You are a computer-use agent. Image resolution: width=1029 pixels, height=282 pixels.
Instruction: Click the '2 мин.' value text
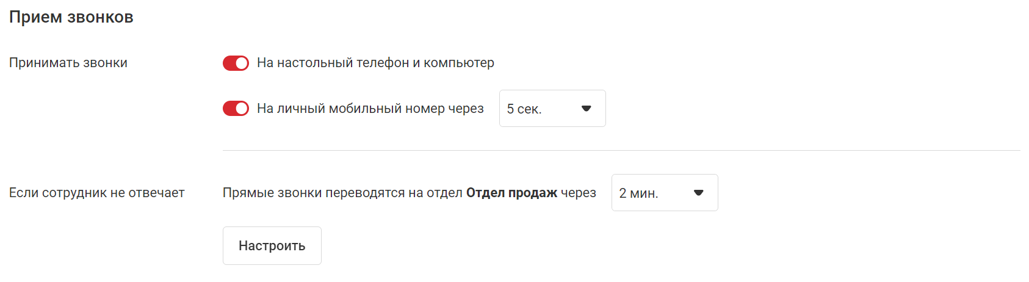638,193
